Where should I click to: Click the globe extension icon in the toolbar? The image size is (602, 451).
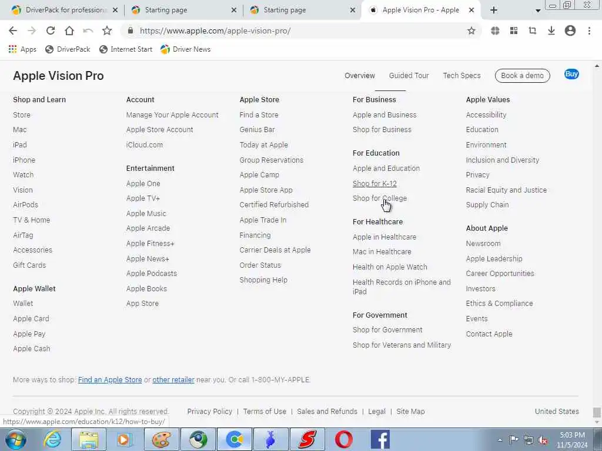(495, 31)
